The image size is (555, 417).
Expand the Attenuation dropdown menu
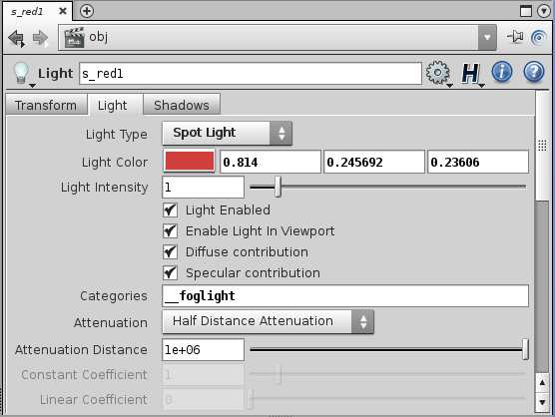(x=268, y=321)
